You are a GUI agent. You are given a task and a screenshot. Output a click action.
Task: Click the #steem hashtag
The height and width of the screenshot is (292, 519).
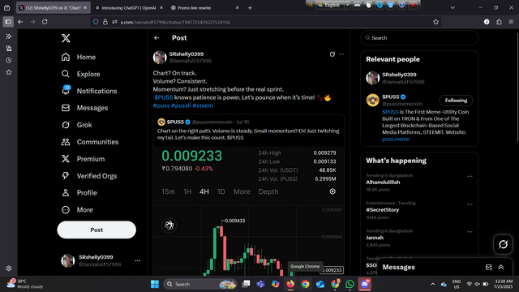203,105
